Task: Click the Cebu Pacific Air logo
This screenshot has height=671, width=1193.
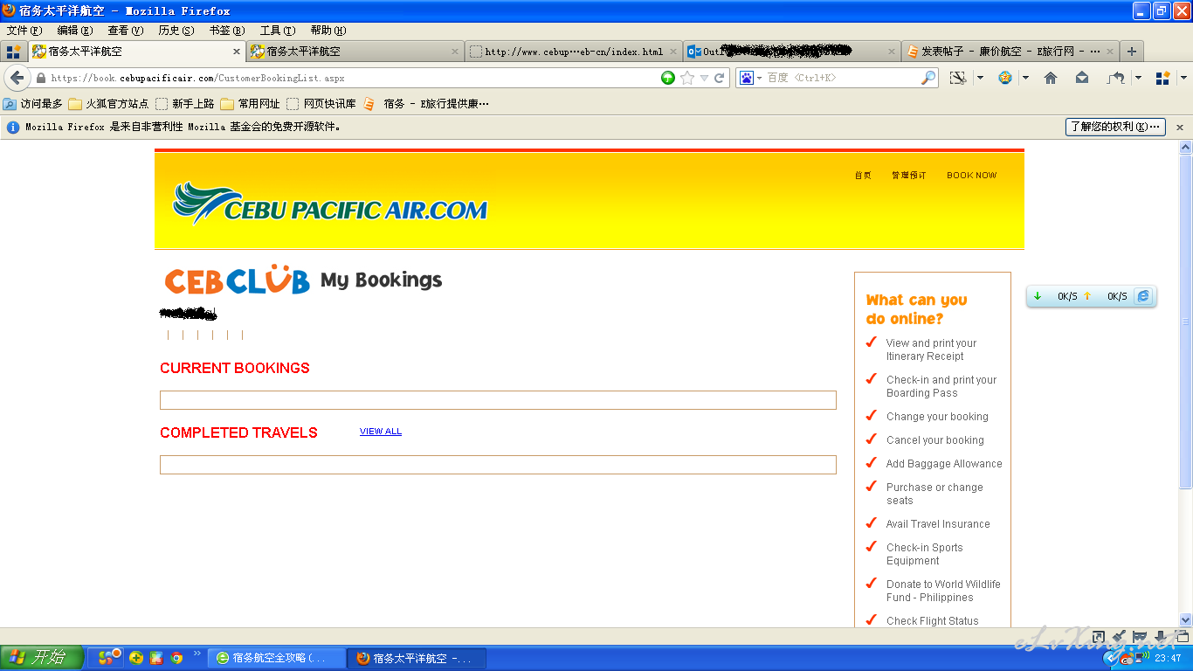Action: point(330,204)
